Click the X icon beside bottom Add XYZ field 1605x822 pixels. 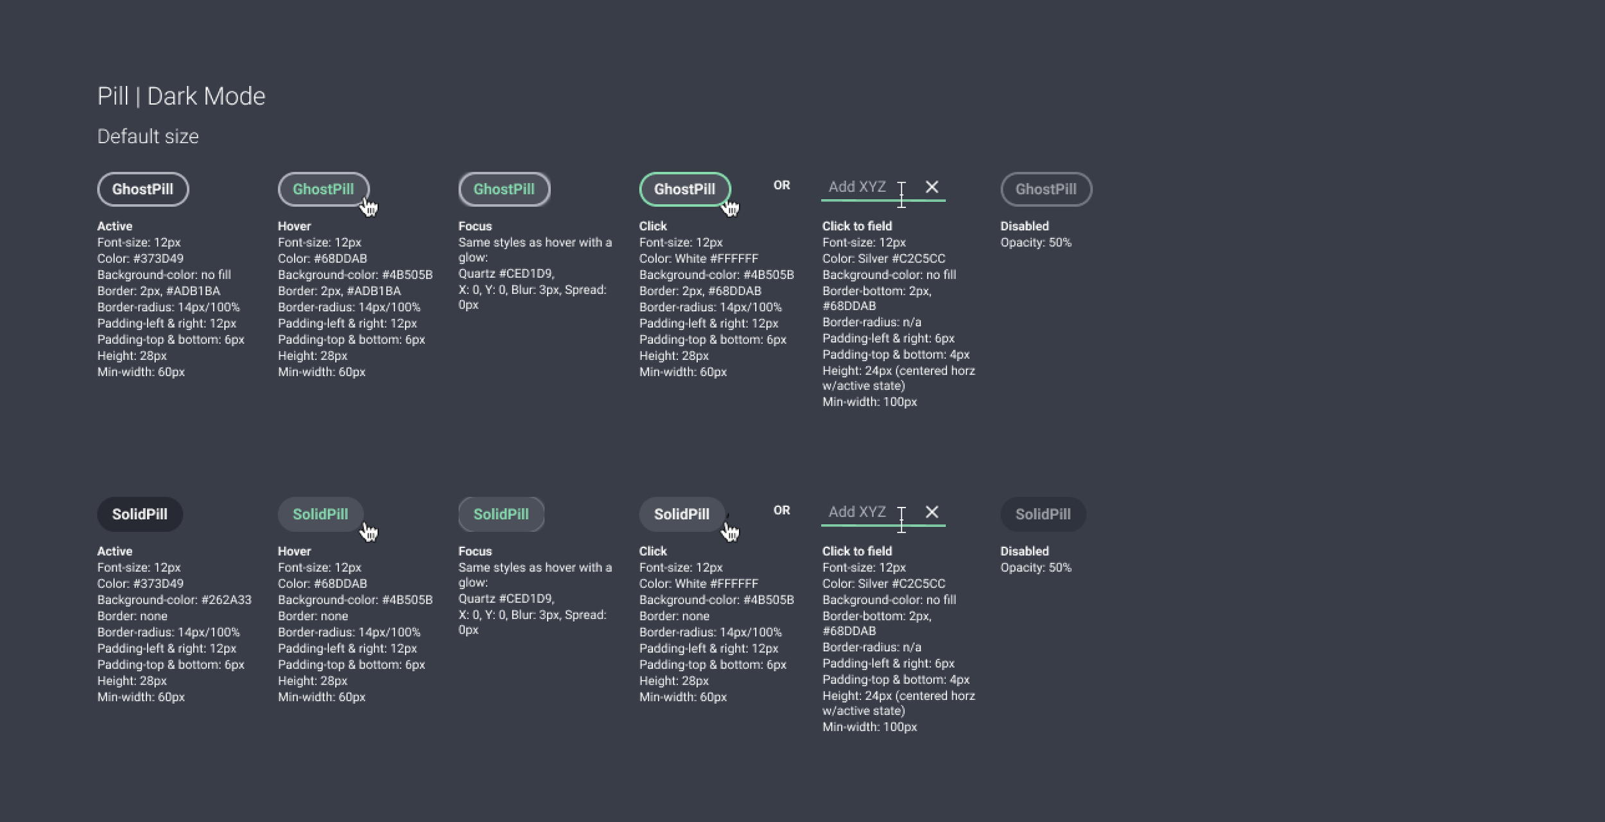(x=932, y=511)
